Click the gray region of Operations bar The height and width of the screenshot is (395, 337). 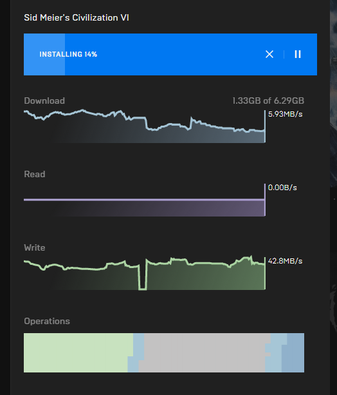pyautogui.click(x=205, y=352)
